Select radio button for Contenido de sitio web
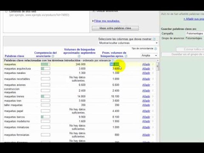 [x=6, y=11]
